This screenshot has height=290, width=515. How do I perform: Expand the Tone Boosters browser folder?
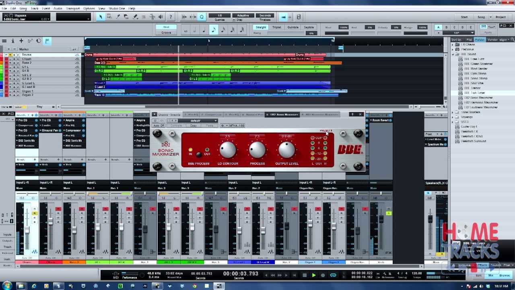[x=453, y=112]
